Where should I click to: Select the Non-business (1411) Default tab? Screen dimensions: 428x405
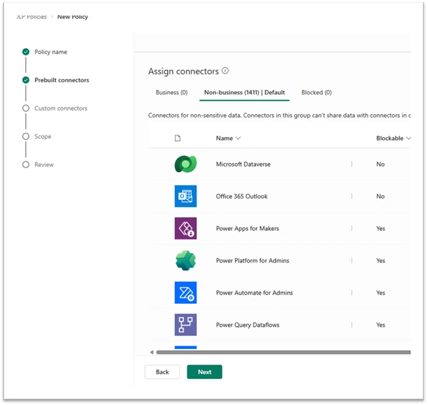[244, 93]
